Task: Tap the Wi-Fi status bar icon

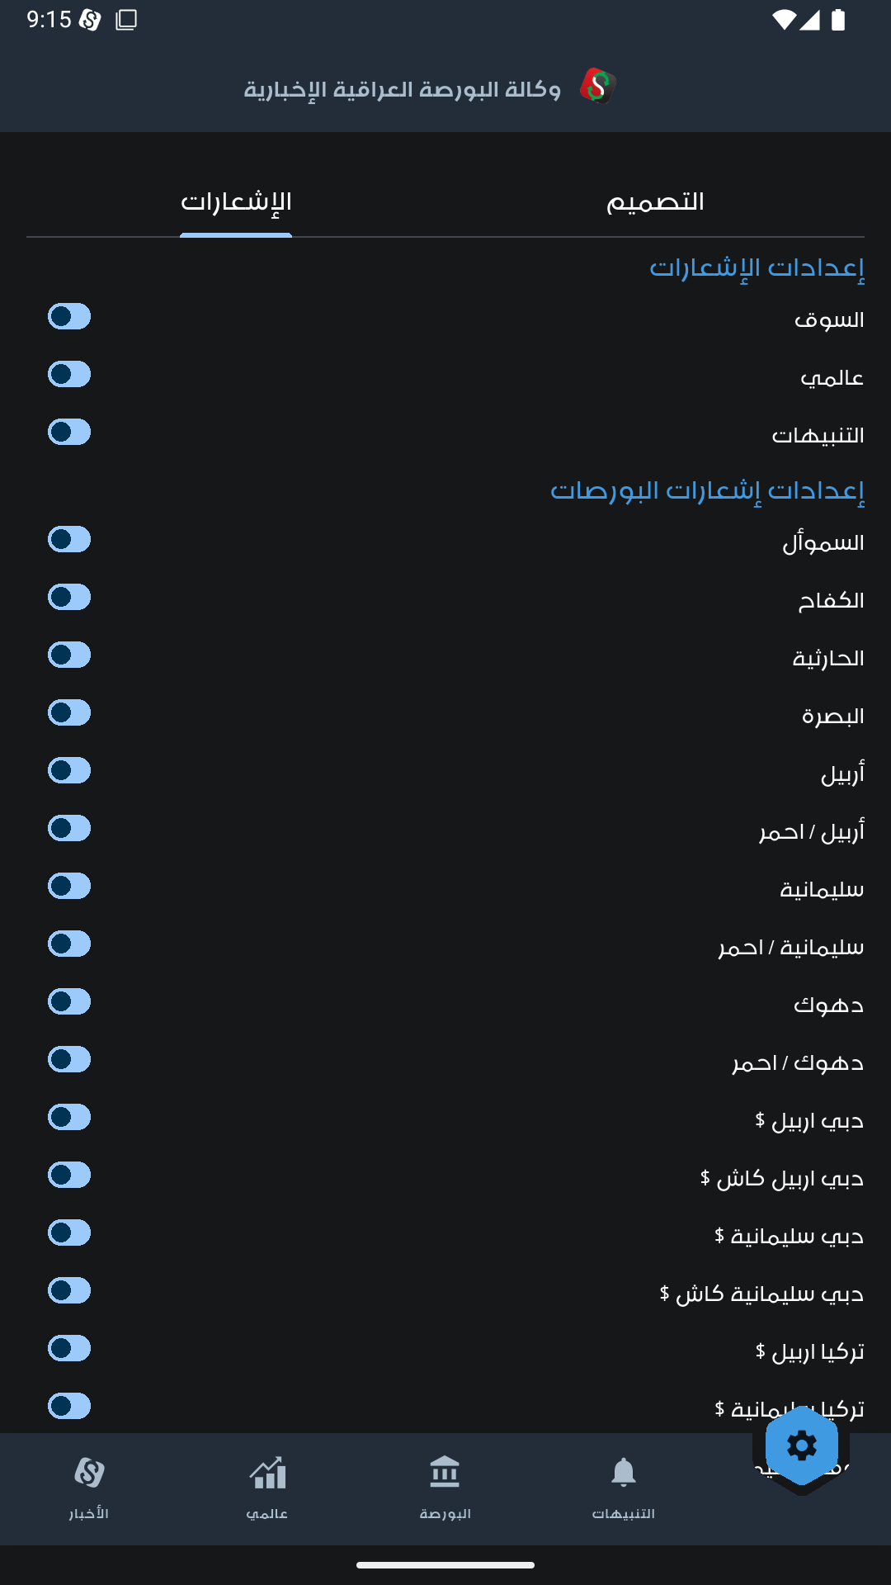Action: tap(782, 20)
